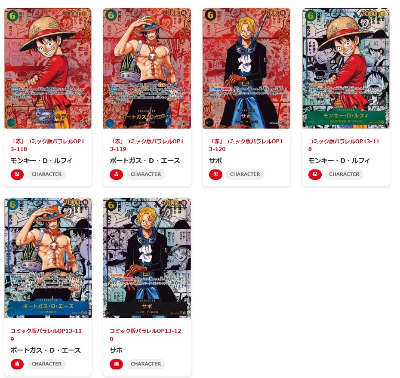Open red comic Ace OP13-119 card image
Viewport: 400px width, 378px height.
click(147, 68)
